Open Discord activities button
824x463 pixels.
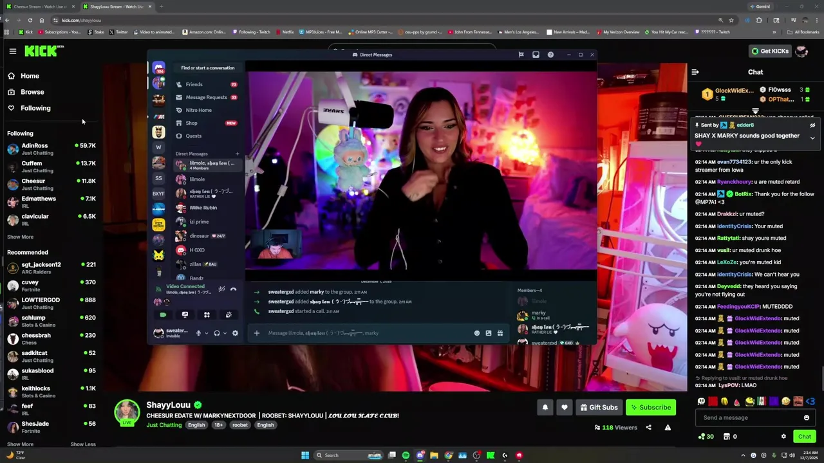207,314
